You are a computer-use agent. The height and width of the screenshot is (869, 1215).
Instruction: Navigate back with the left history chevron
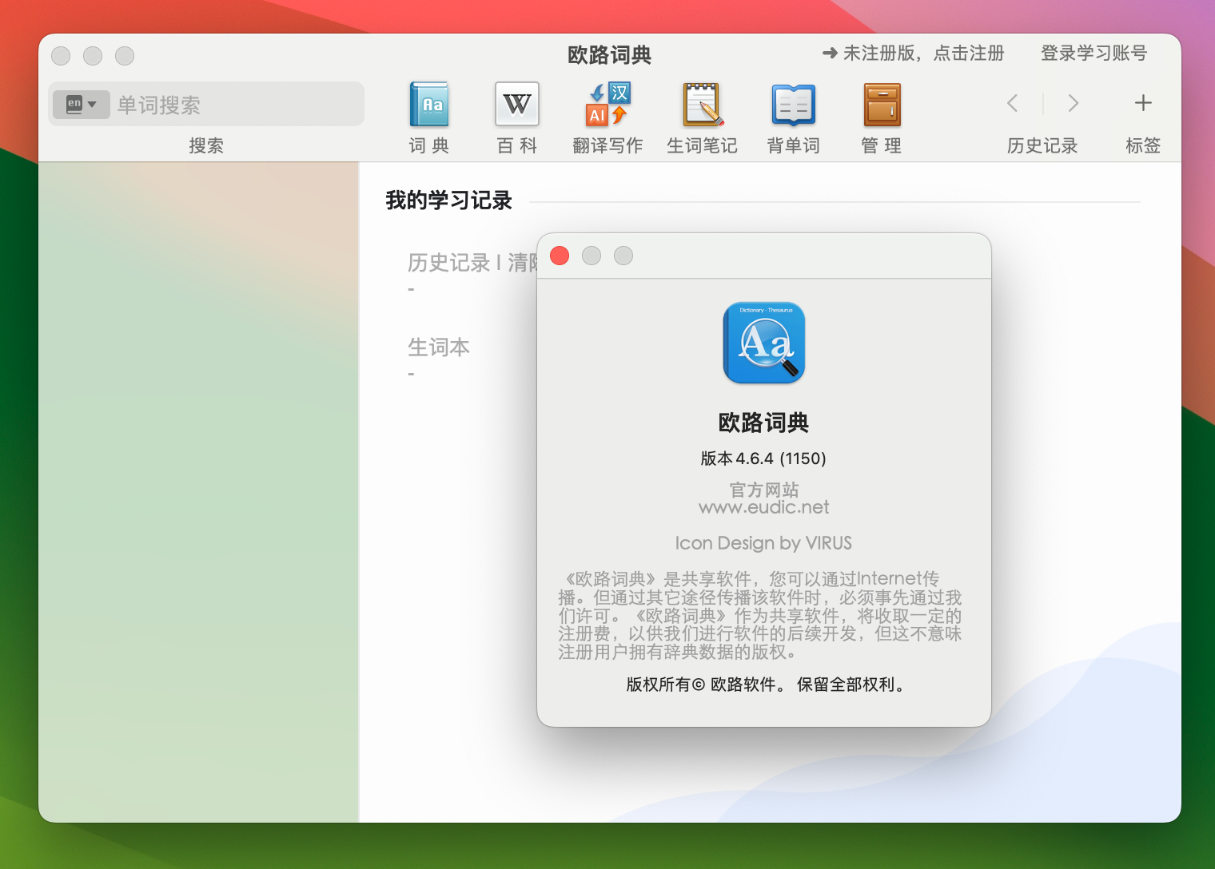[1012, 103]
